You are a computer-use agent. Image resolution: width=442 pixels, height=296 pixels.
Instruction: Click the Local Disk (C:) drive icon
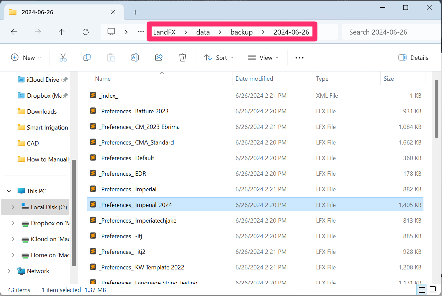(x=25, y=207)
